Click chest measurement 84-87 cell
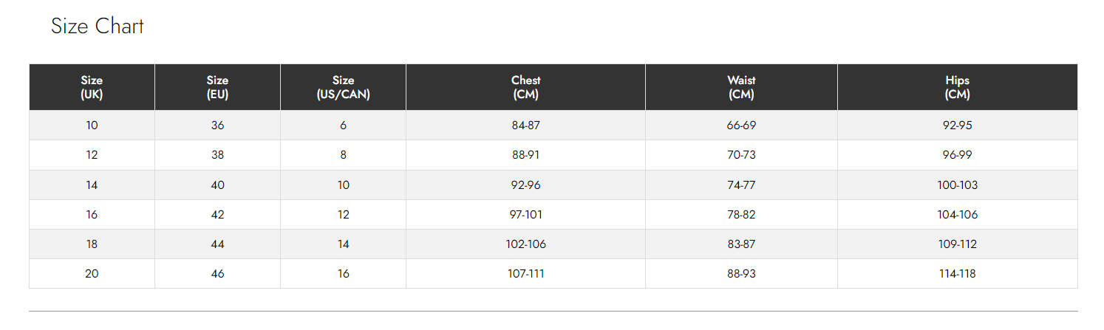Viewport: 1104px width, 330px height. (526, 126)
